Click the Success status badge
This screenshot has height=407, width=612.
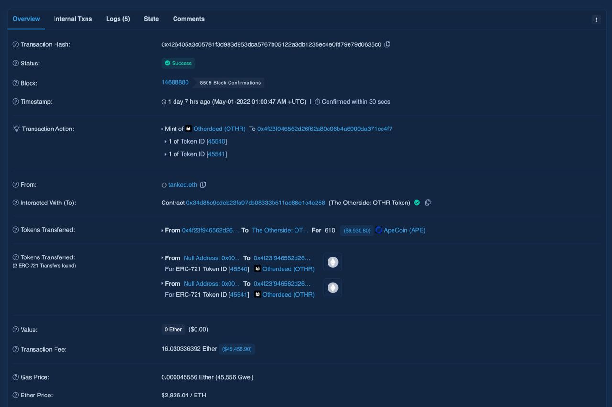tap(178, 63)
